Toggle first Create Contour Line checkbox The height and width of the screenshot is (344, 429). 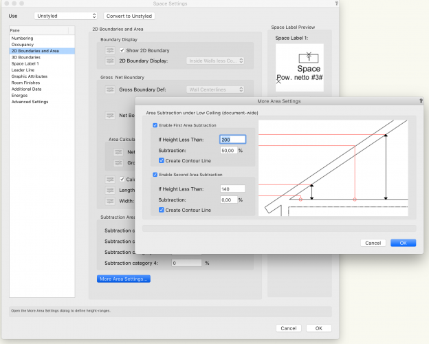(161, 160)
